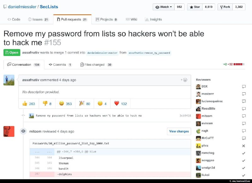The width and height of the screenshot is (252, 183).
Task: Click the confused face reaction 4
Action: [102, 104]
